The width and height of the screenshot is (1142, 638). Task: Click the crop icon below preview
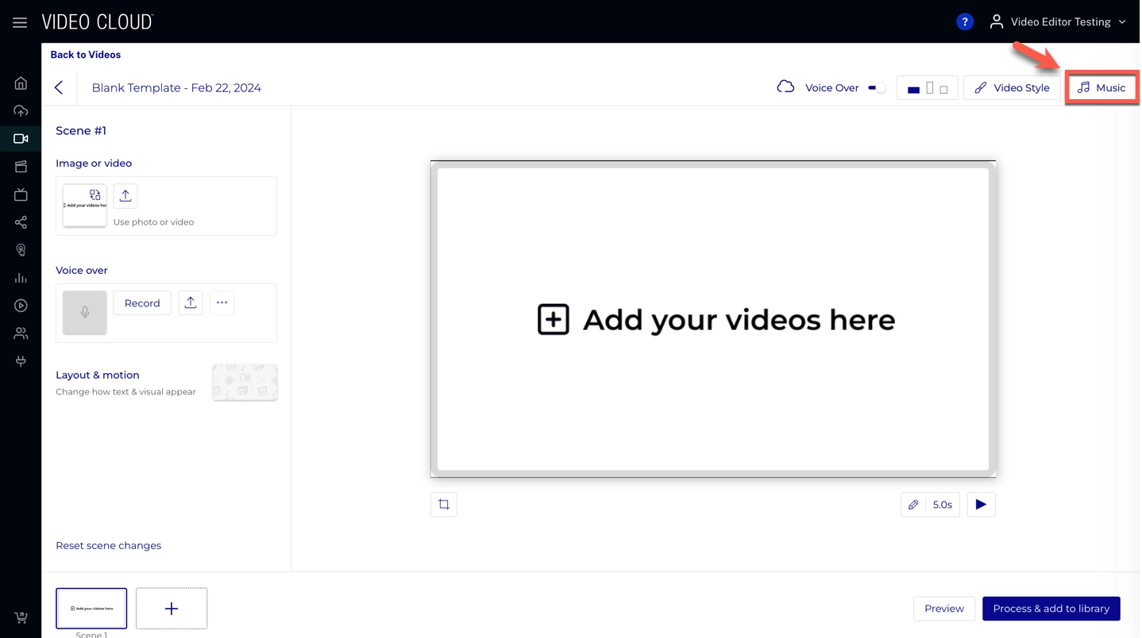pyautogui.click(x=444, y=505)
